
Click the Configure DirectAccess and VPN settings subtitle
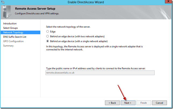[x=37, y=13]
